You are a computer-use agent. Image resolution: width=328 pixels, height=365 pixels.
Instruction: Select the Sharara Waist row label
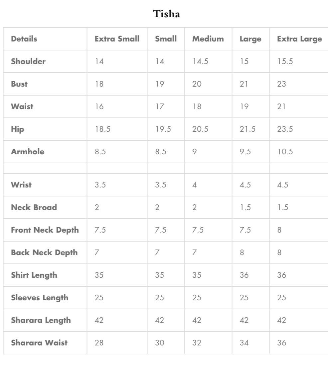point(39,343)
